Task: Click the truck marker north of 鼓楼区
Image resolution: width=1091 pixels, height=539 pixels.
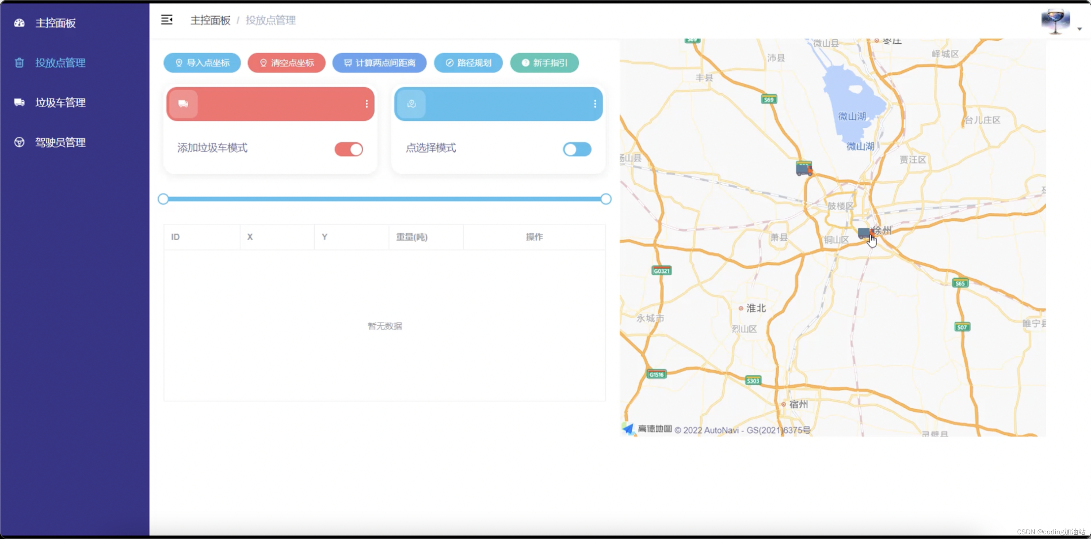Action: pyautogui.click(x=803, y=168)
